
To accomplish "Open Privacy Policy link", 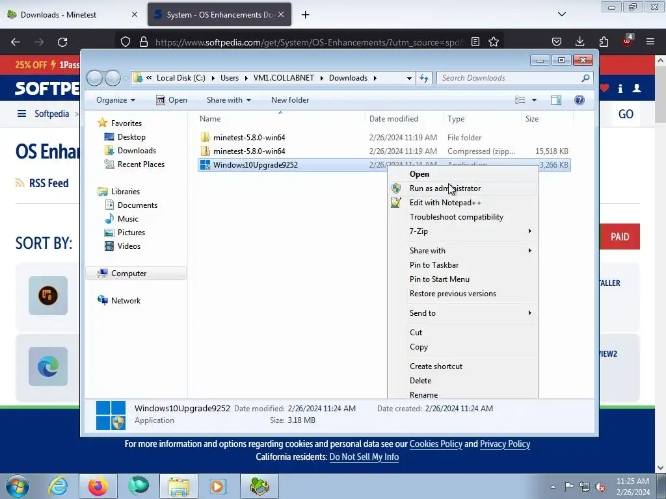I will [505, 444].
